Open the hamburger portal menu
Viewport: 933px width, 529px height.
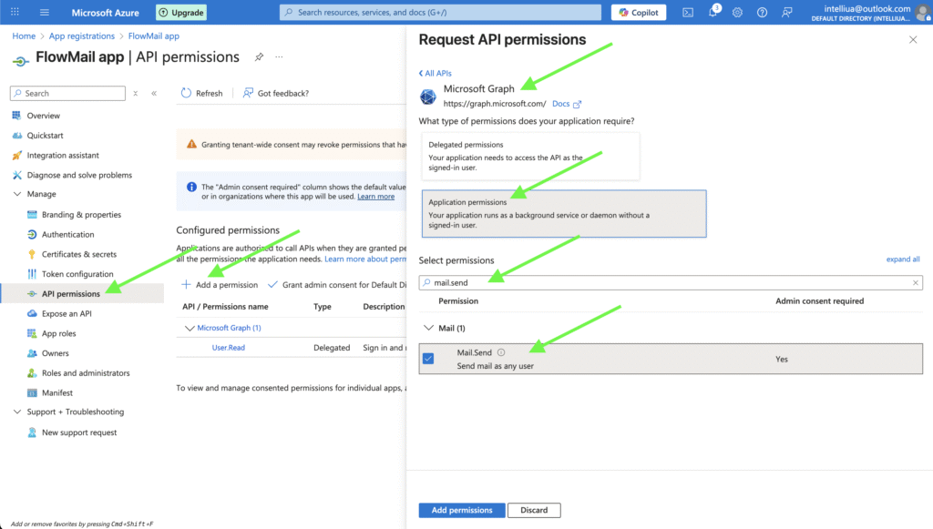coord(44,12)
